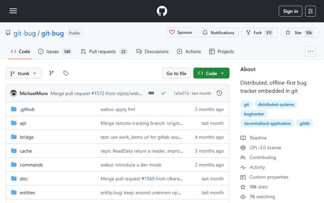Select the bugtracker topic tag
This screenshot has width=324, height=203.
(254, 114)
